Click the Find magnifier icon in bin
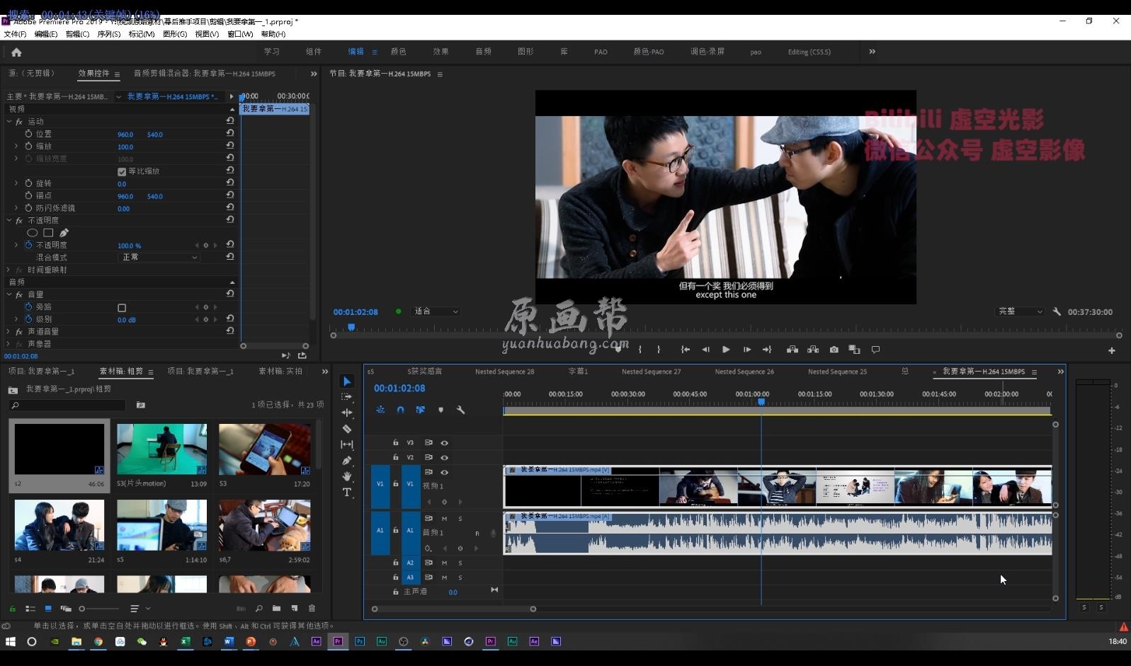The width and height of the screenshot is (1131, 666). click(x=258, y=609)
